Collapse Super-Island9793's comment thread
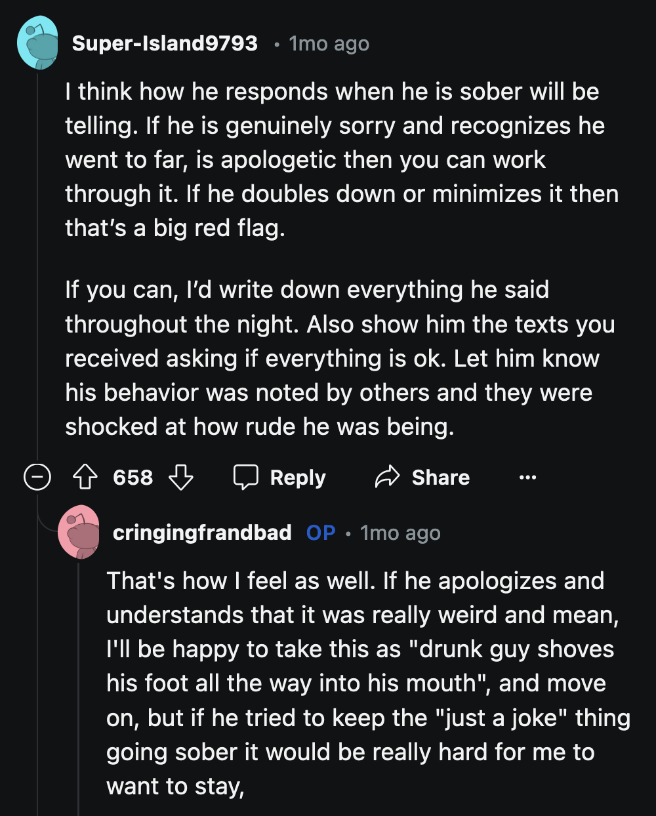Screen dimensions: 656x816 coord(37,478)
